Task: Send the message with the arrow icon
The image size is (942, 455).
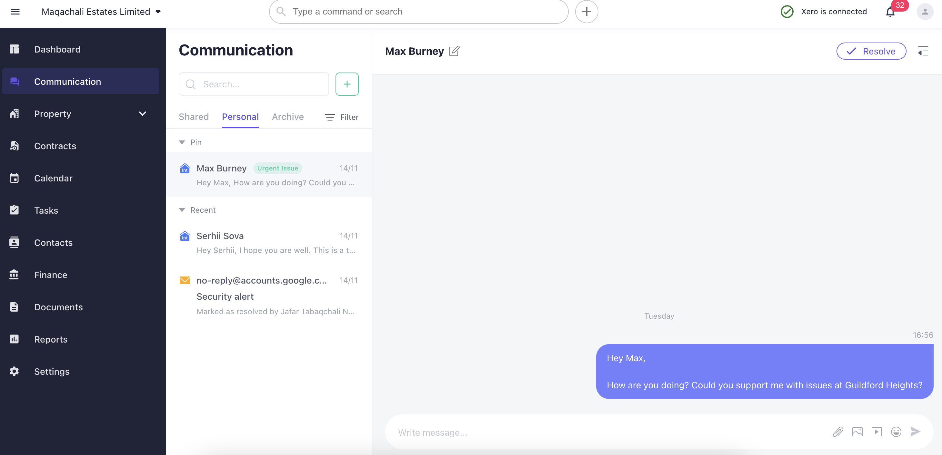Action: pos(915,431)
